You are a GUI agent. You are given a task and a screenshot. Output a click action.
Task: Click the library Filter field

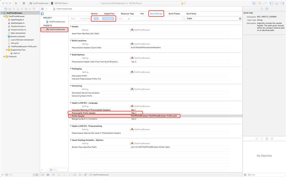click(266, 175)
